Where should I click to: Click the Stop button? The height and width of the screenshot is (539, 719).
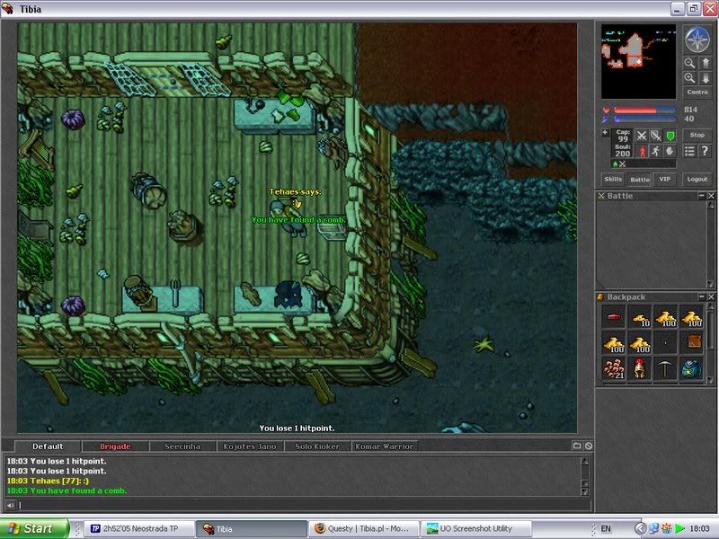tap(697, 136)
